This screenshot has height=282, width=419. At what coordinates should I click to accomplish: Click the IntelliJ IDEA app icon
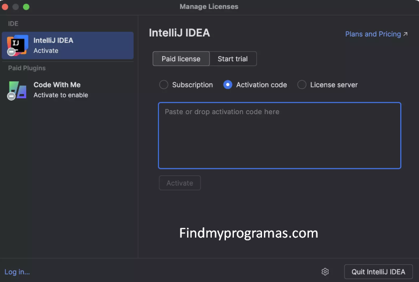[17, 45]
